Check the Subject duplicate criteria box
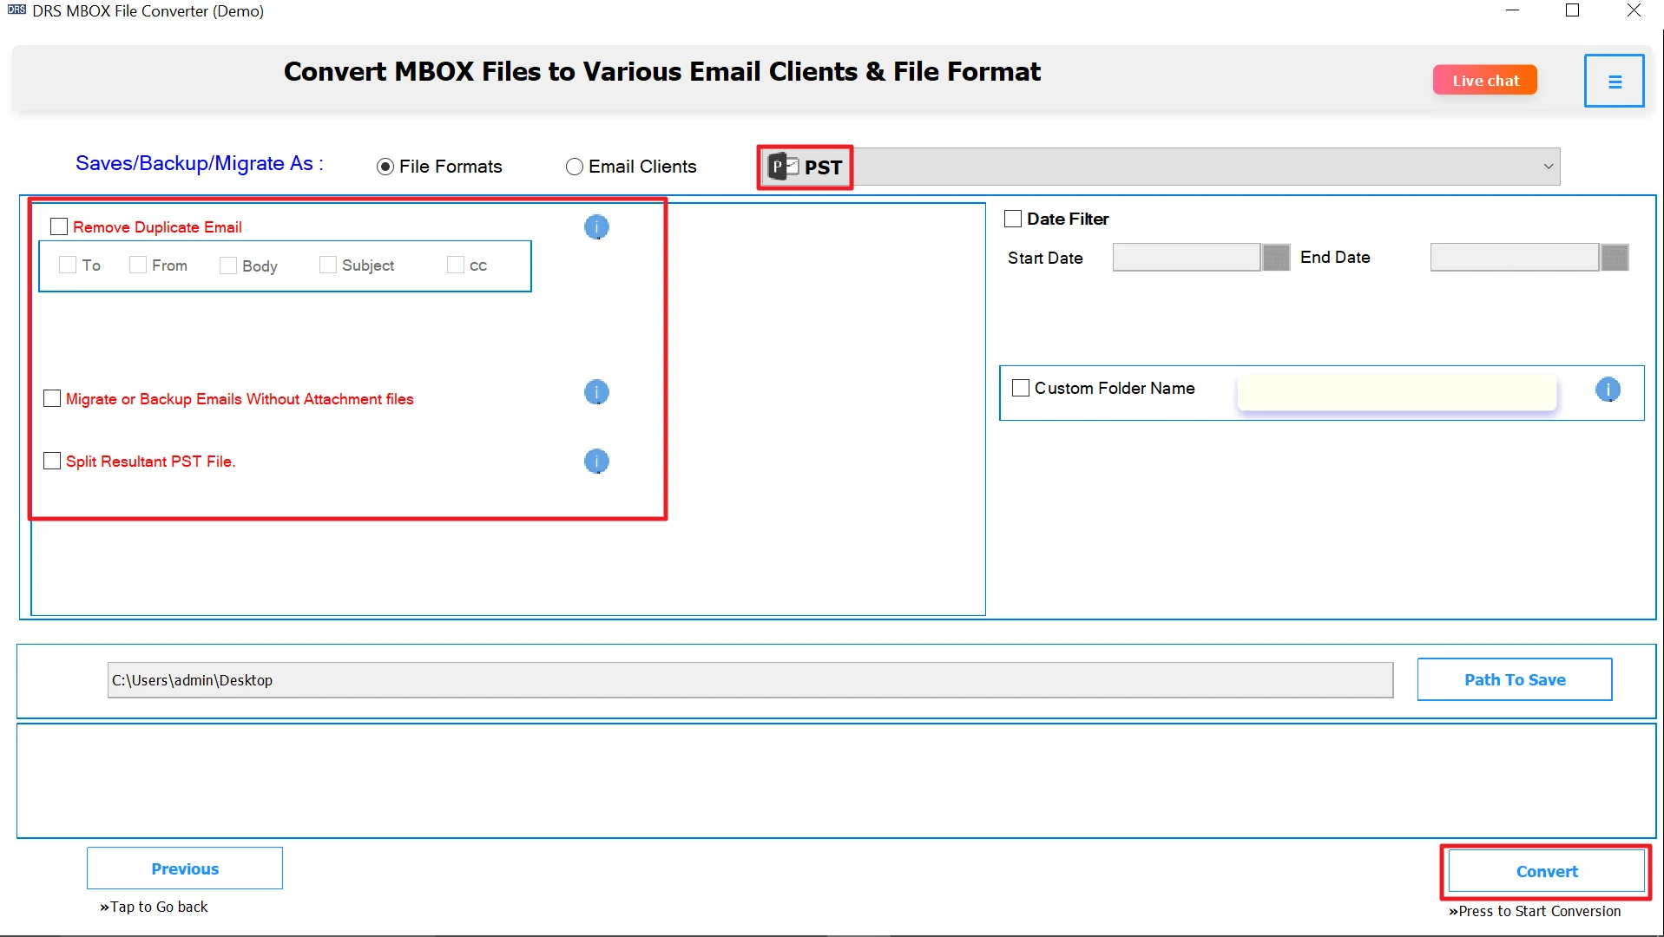The width and height of the screenshot is (1664, 937). coord(328,265)
